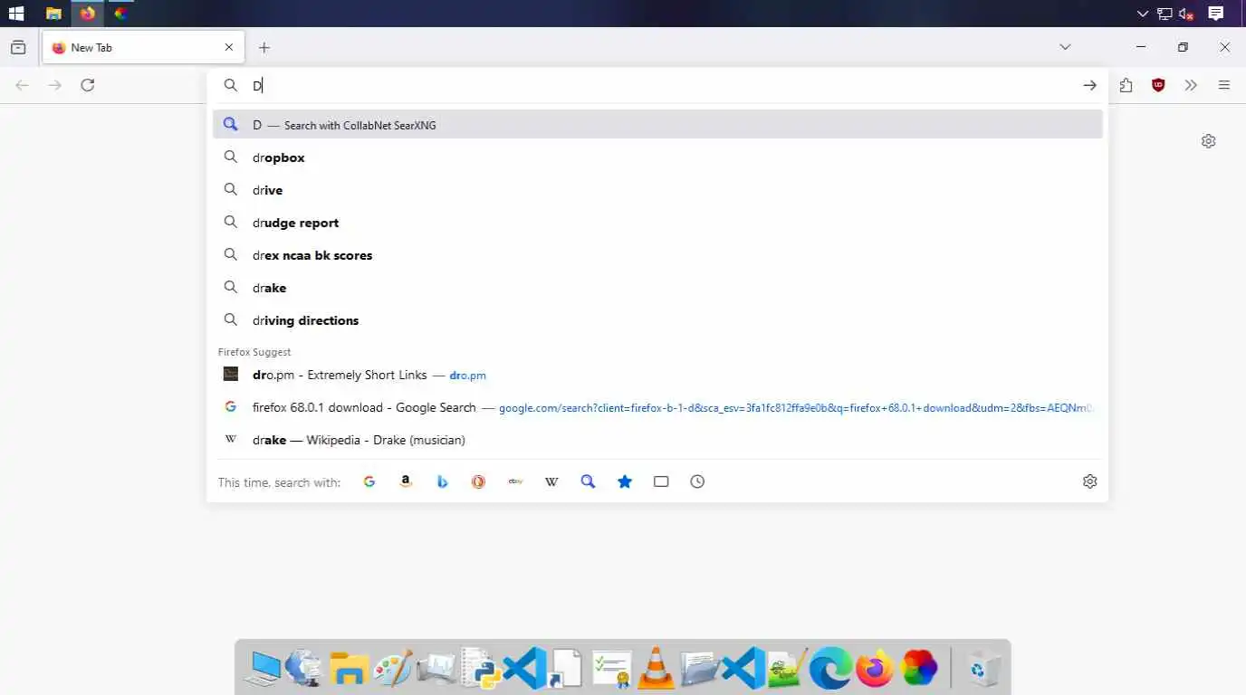Open New Tab page personalize gear

click(x=1208, y=141)
